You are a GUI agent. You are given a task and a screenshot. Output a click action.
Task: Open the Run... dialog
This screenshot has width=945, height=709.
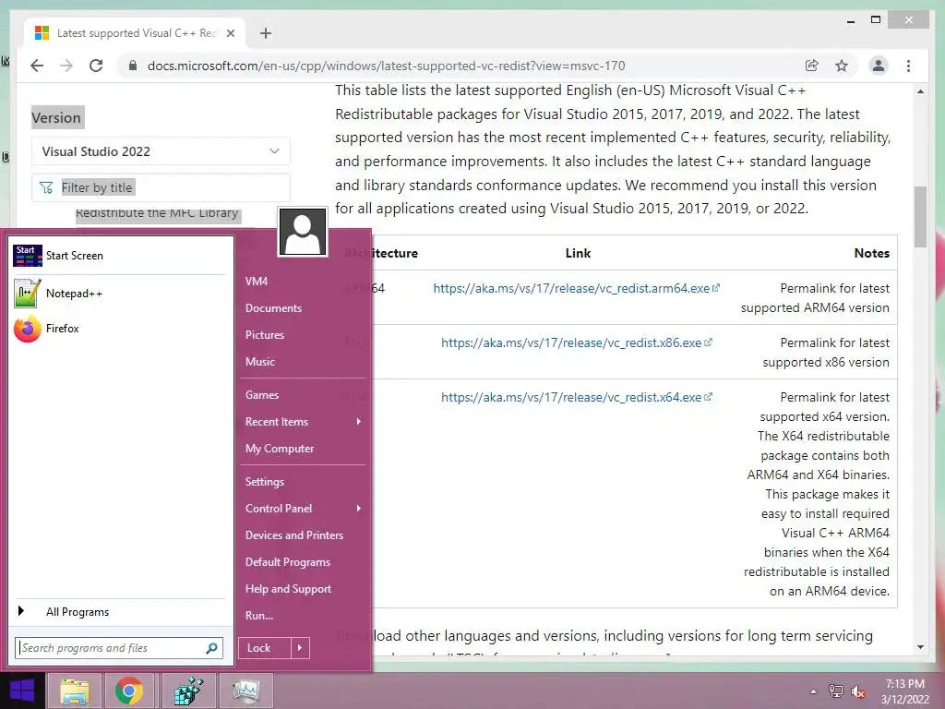[x=259, y=616]
